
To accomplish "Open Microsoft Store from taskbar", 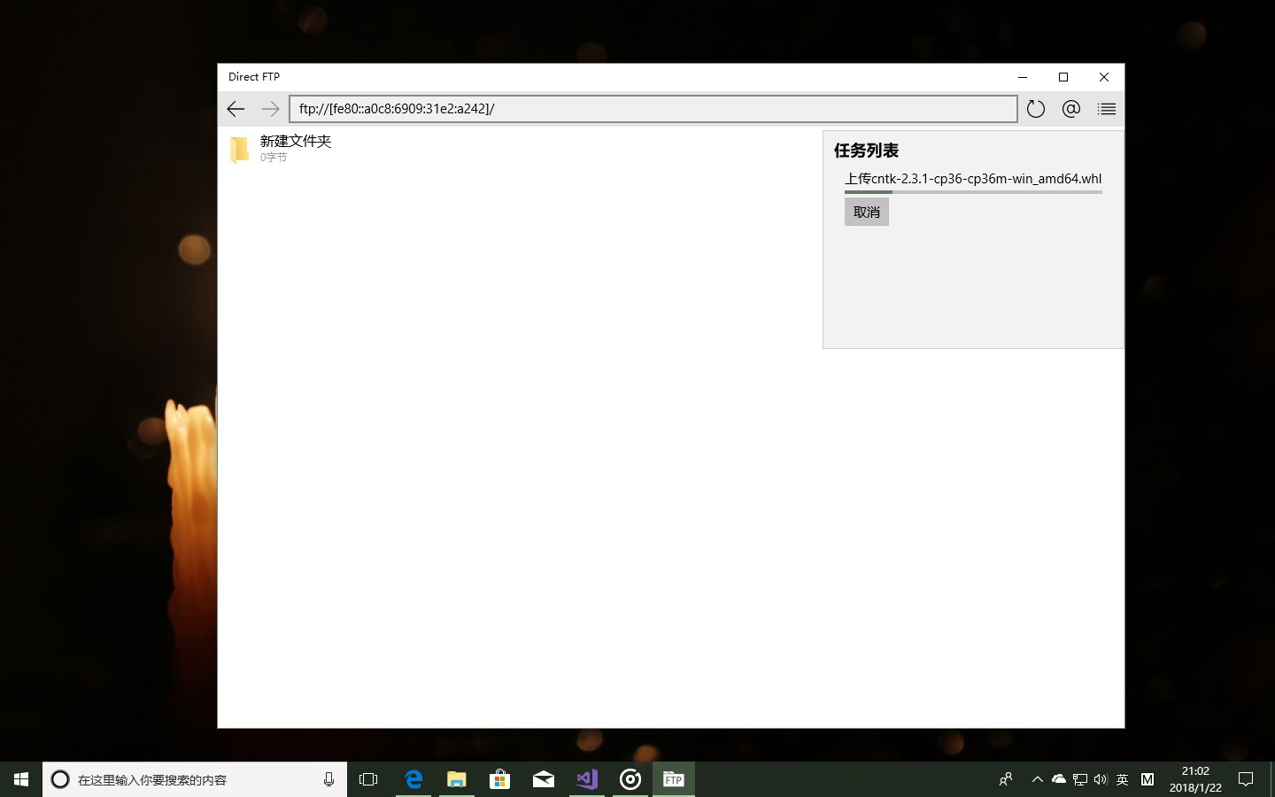I will point(499,779).
